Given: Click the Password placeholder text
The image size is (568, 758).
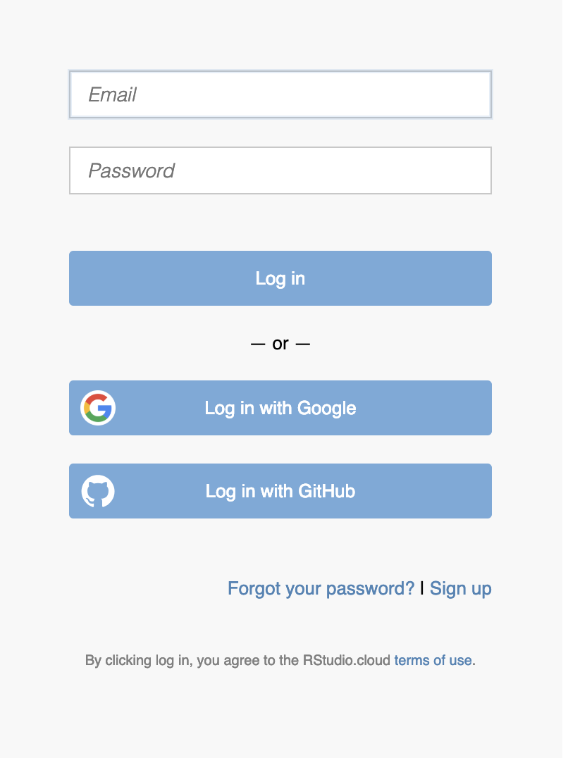Looking at the screenshot, I should [x=131, y=170].
